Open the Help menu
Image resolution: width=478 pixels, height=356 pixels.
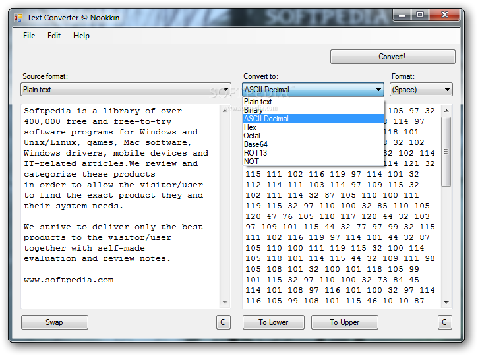[81, 36]
